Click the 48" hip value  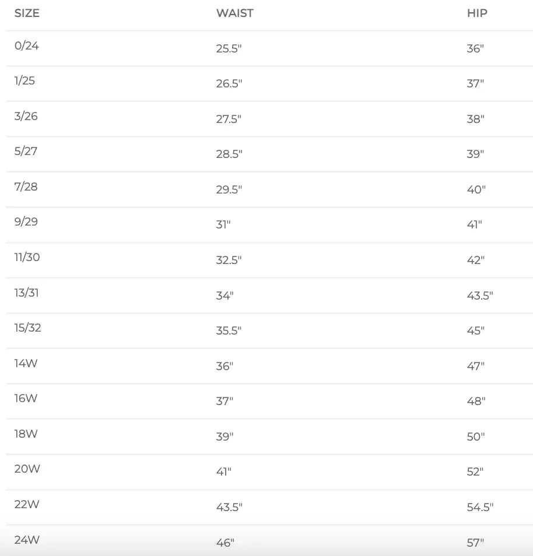476,401
